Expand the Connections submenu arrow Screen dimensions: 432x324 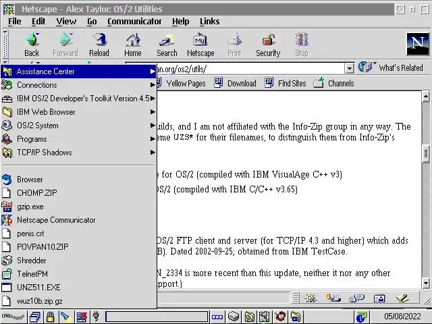[153, 85]
